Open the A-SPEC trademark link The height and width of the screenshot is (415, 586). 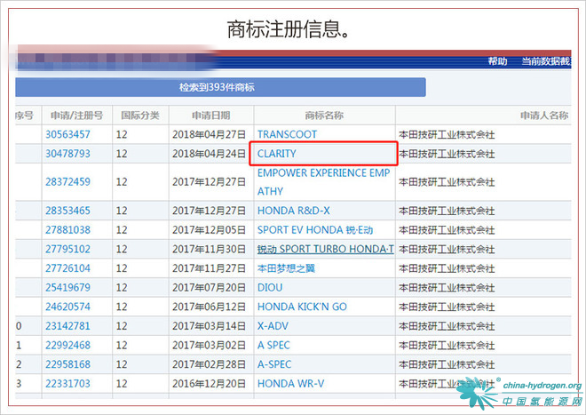click(x=274, y=364)
